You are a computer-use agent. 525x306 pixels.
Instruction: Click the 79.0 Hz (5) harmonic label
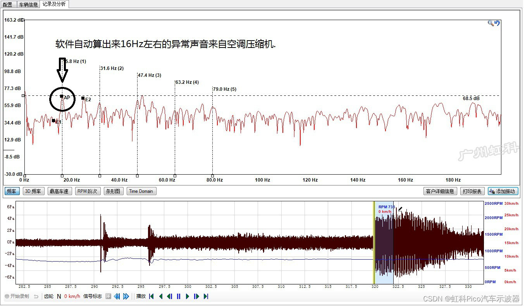coord(225,89)
